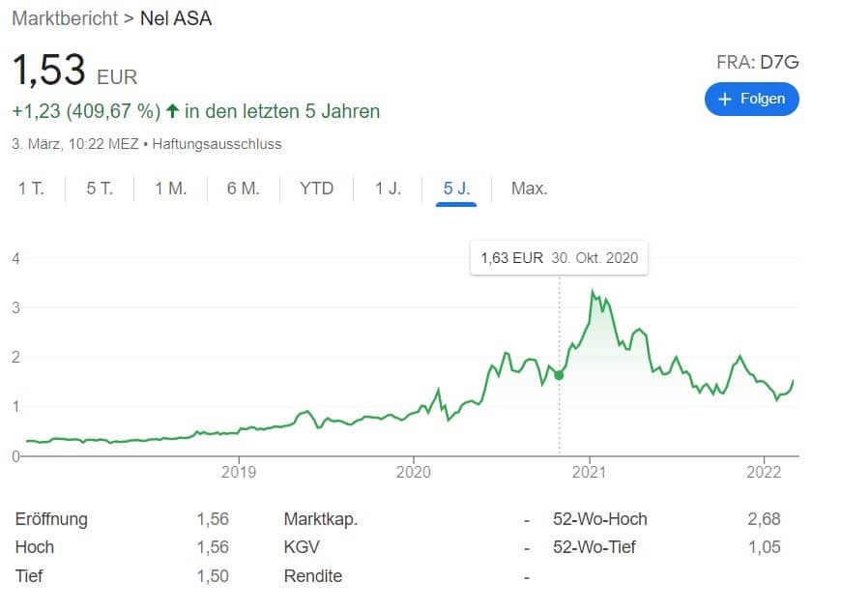
Task: Follow Nel ASA with Folgen button
Action: pyautogui.click(x=751, y=100)
